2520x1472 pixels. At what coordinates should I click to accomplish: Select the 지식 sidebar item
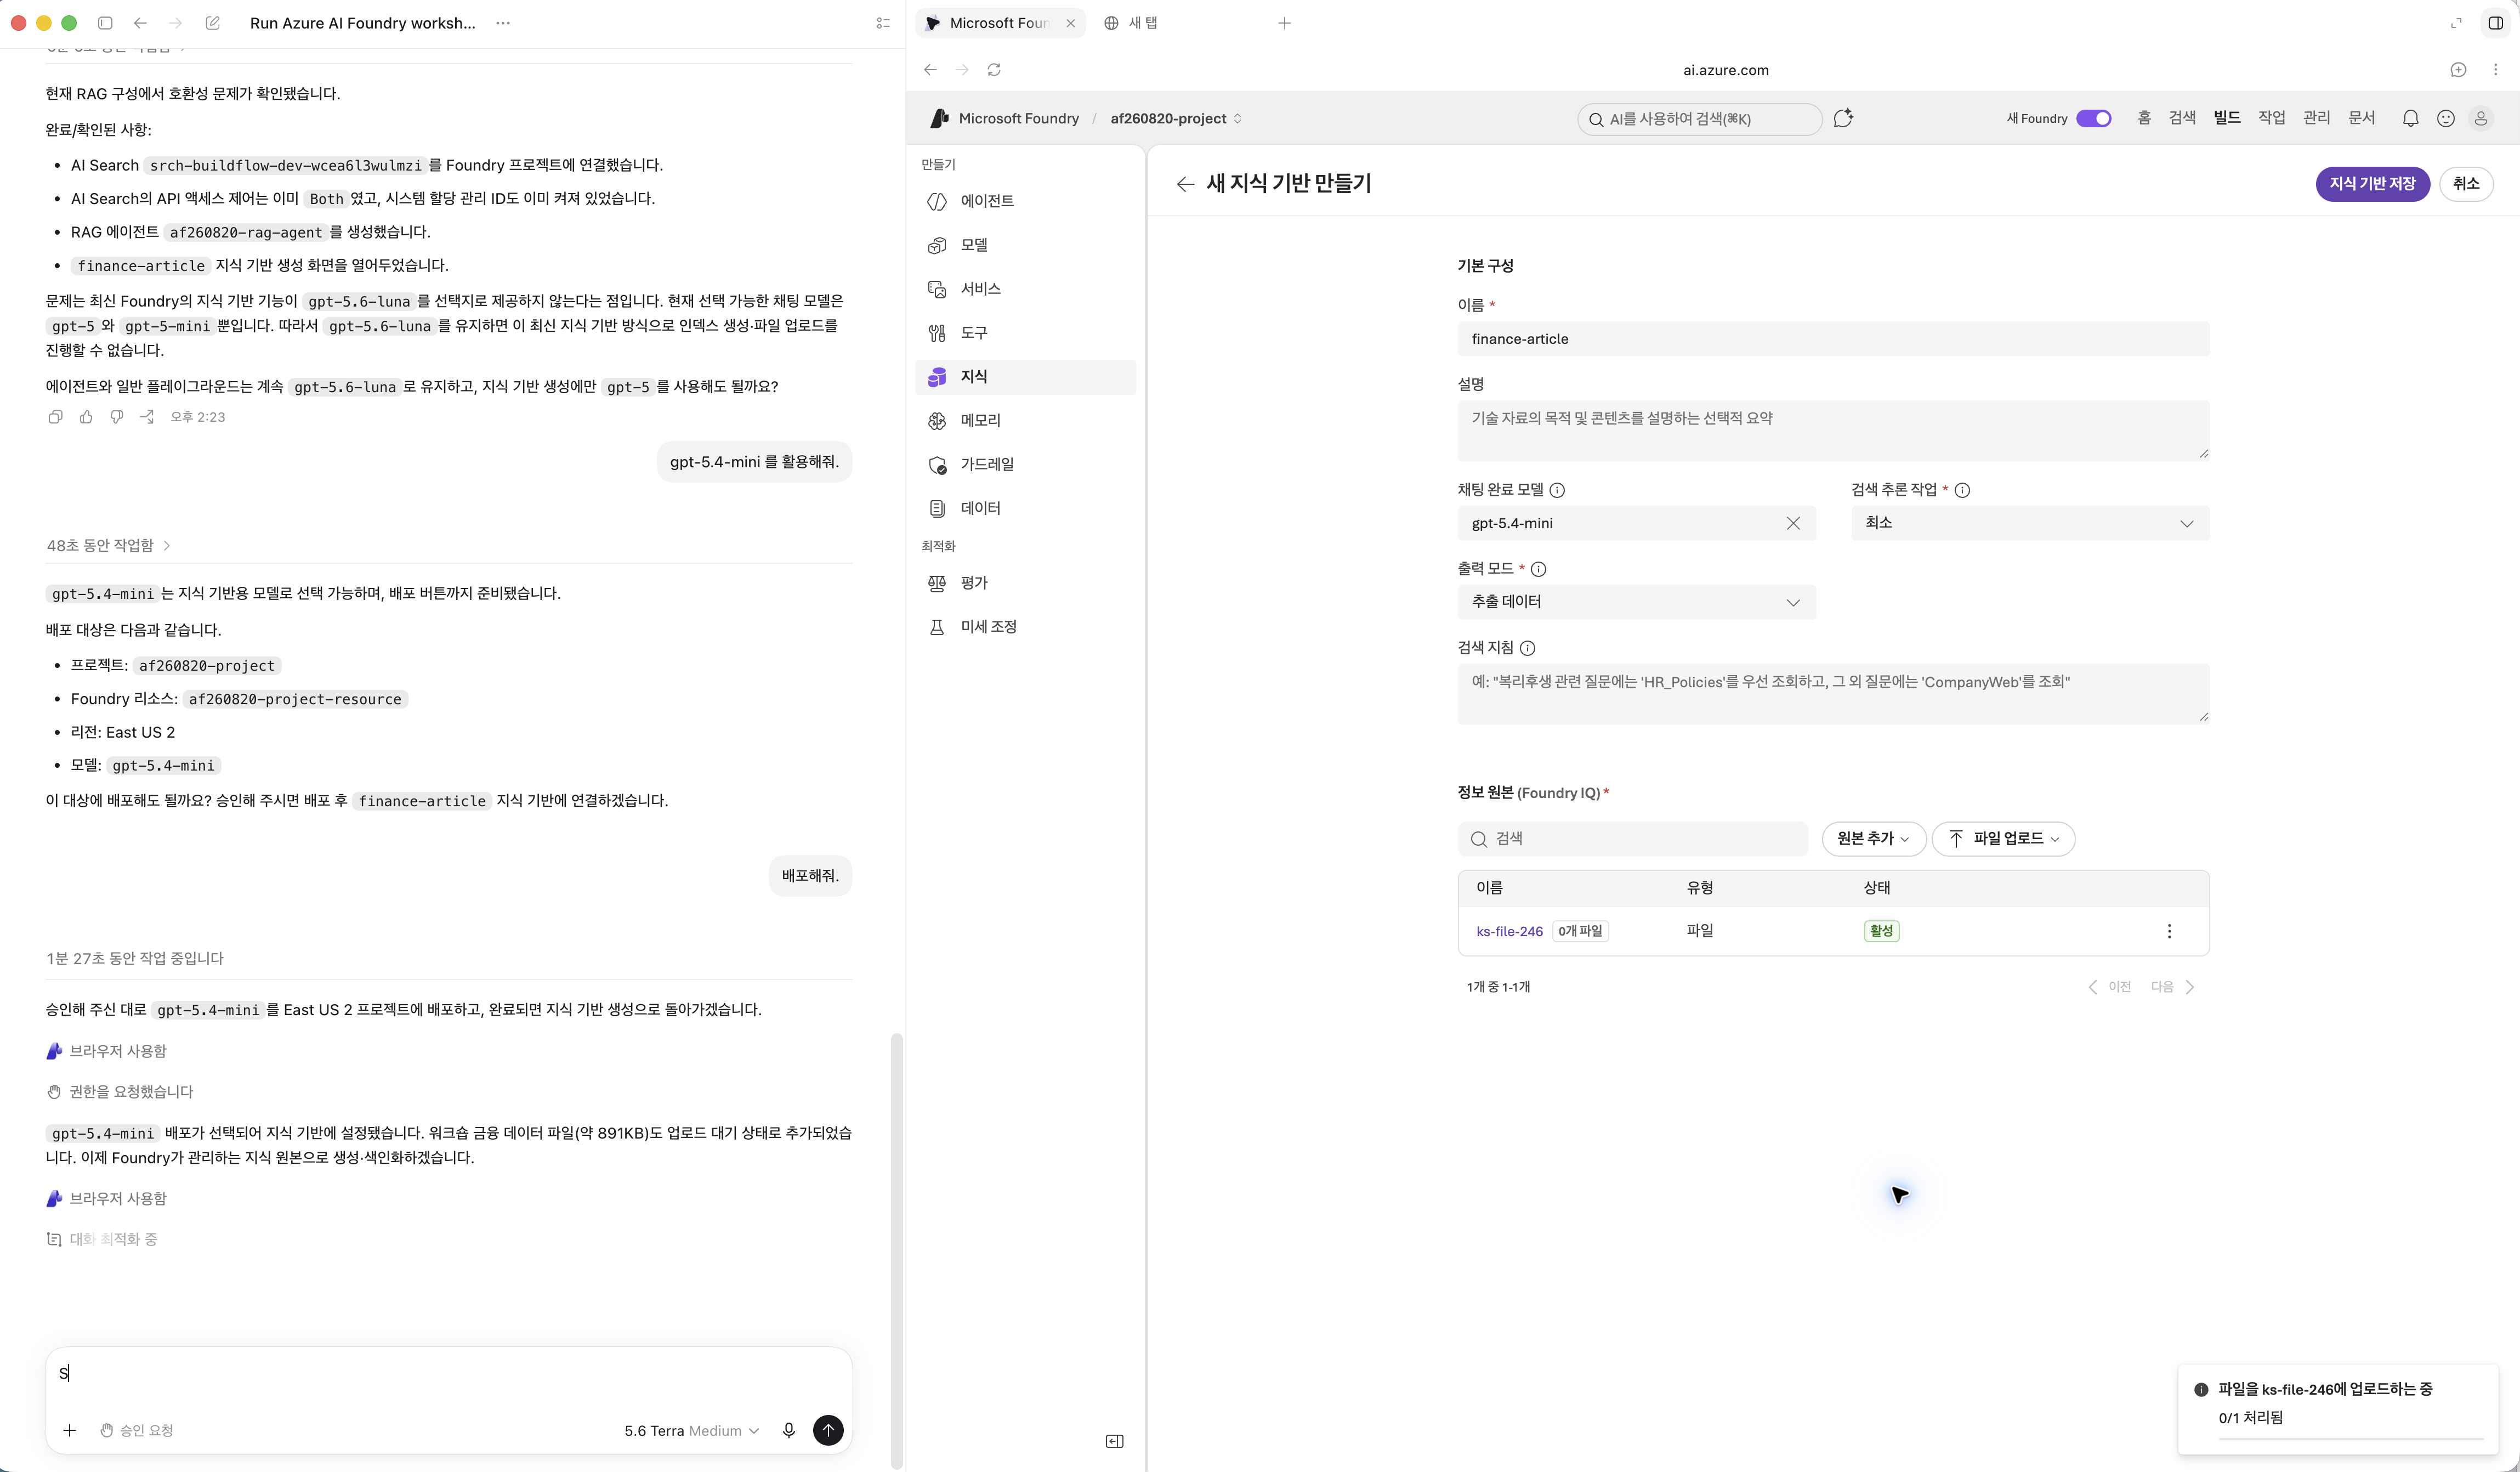coord(1025,377)
